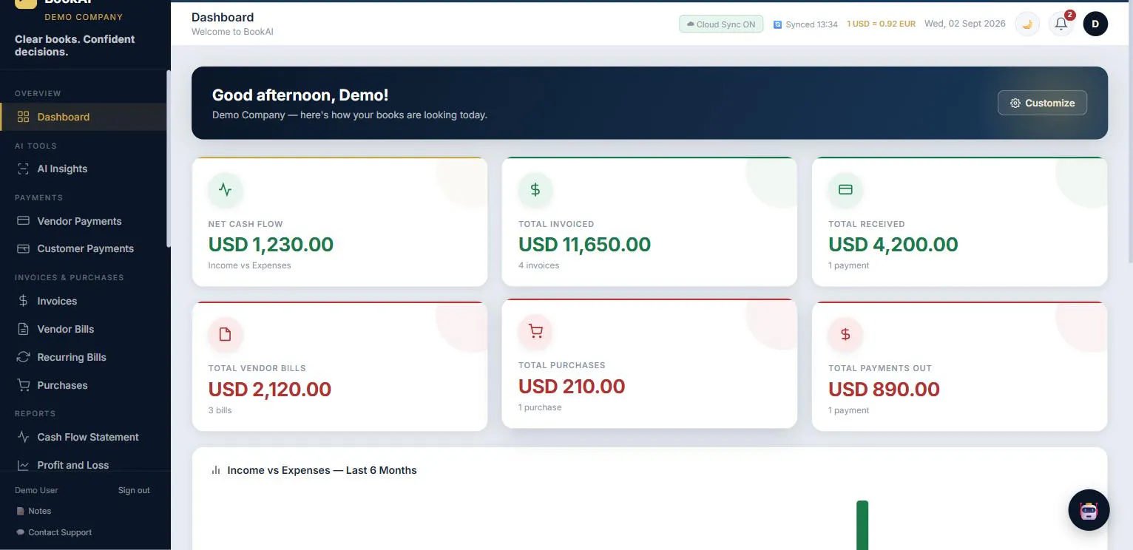Click the Purchases label in sidebar
This screenshot has width=1133, height=550.
tap(62, 385)
